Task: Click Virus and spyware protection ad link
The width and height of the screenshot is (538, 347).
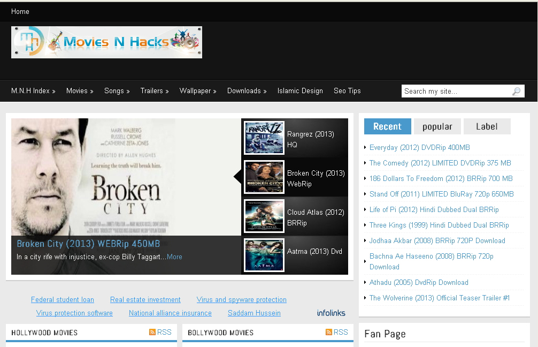Action: pos(242,299)
